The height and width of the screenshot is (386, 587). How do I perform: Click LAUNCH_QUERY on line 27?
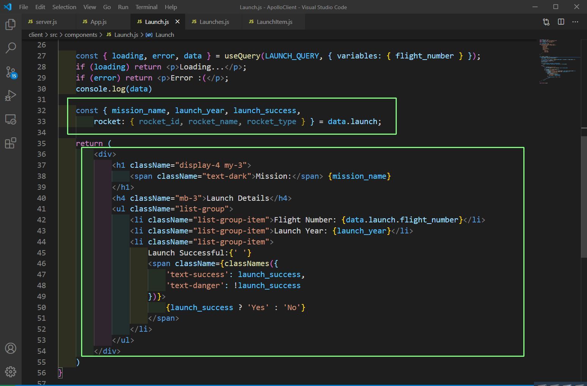point(292,56)
